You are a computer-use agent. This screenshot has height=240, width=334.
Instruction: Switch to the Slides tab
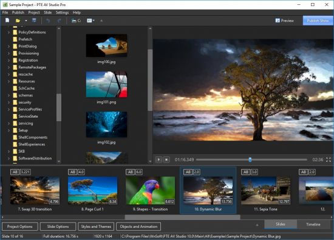(281, 224)
